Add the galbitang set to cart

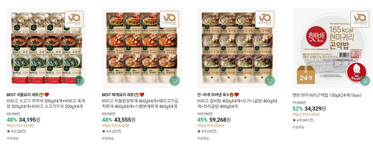point(270,81)
